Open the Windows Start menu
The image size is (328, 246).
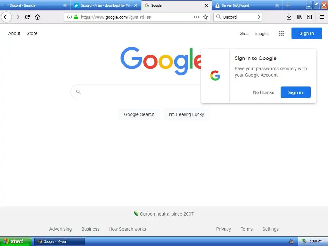tap(15, 241)
